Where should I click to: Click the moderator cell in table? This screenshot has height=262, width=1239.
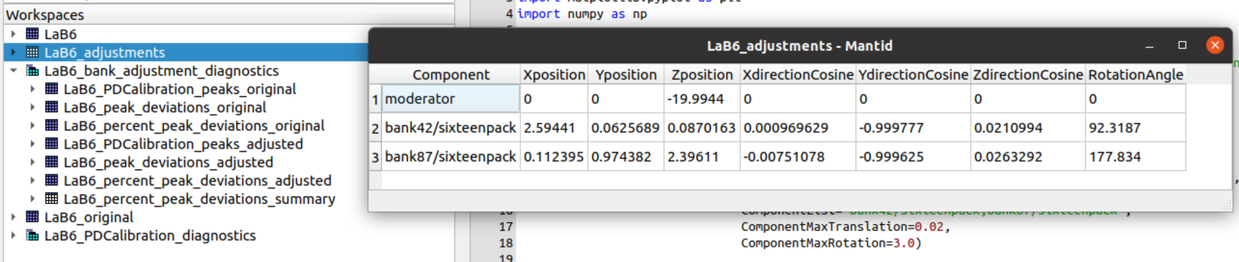[x=450, y=99]
